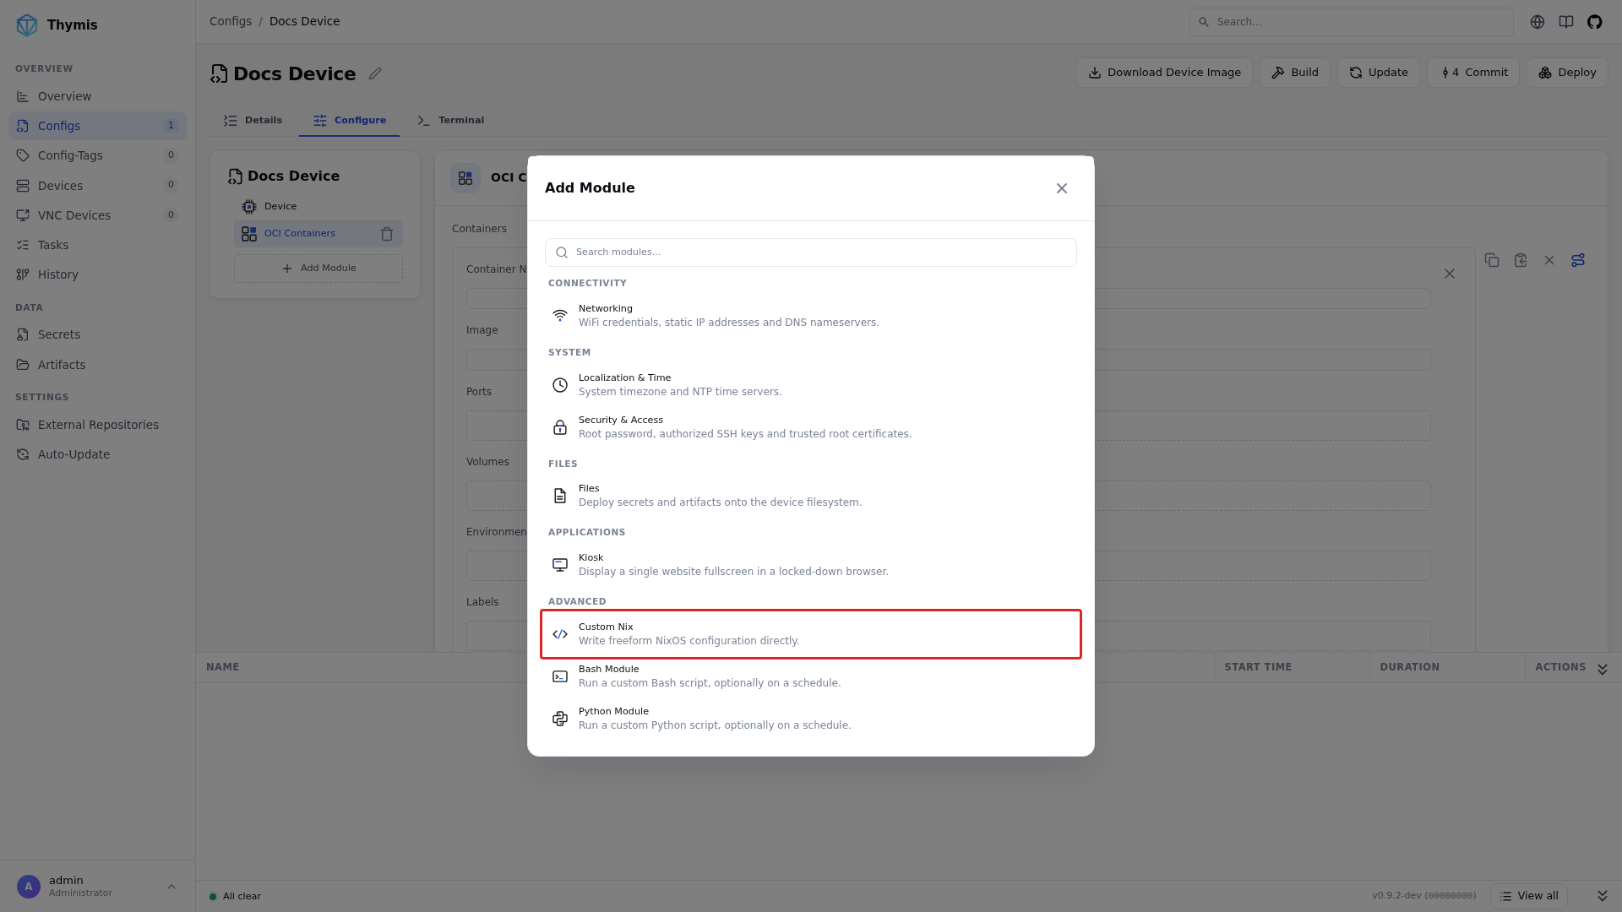Click the X icon beside the clipboard icon
The width and height of the screenshot is (1622, 912).
click(x=1549, y=260)
